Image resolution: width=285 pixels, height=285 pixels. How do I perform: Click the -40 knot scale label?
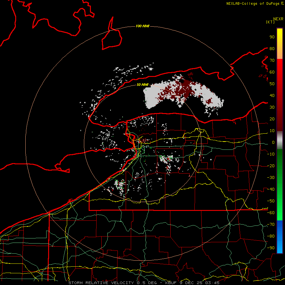pyautogui.click(x=271, y=189)
